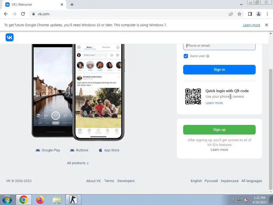The image size is (273, 205).
Task: Bookmark this page with the star icon
Action: [239, 14]
